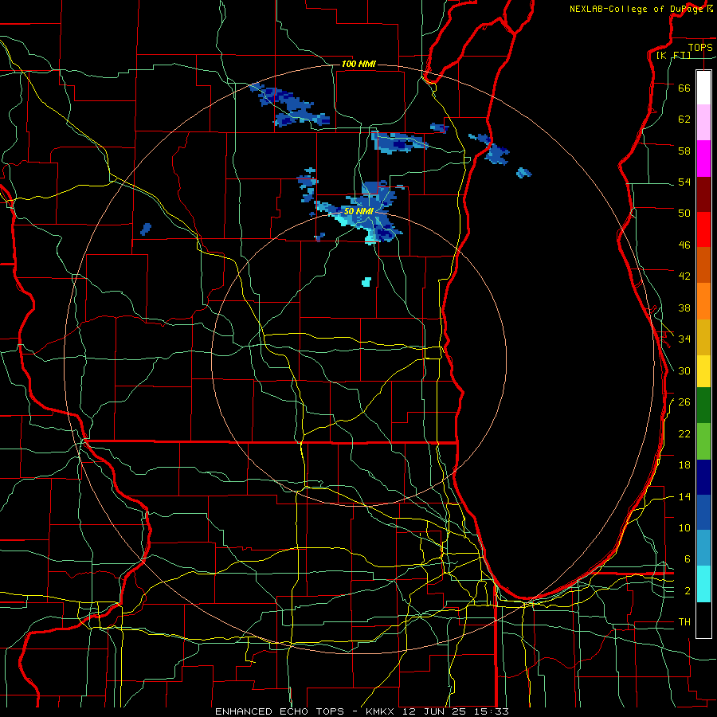The width and height of the screenshot is (717, 717).
Task: Click the '12 JUN 25' date stamp
Action: (x=433, y=711)
